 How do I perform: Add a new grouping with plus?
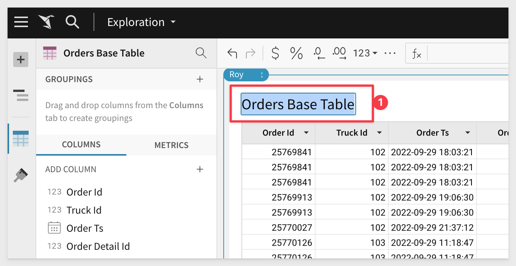(x=200, y=79)
